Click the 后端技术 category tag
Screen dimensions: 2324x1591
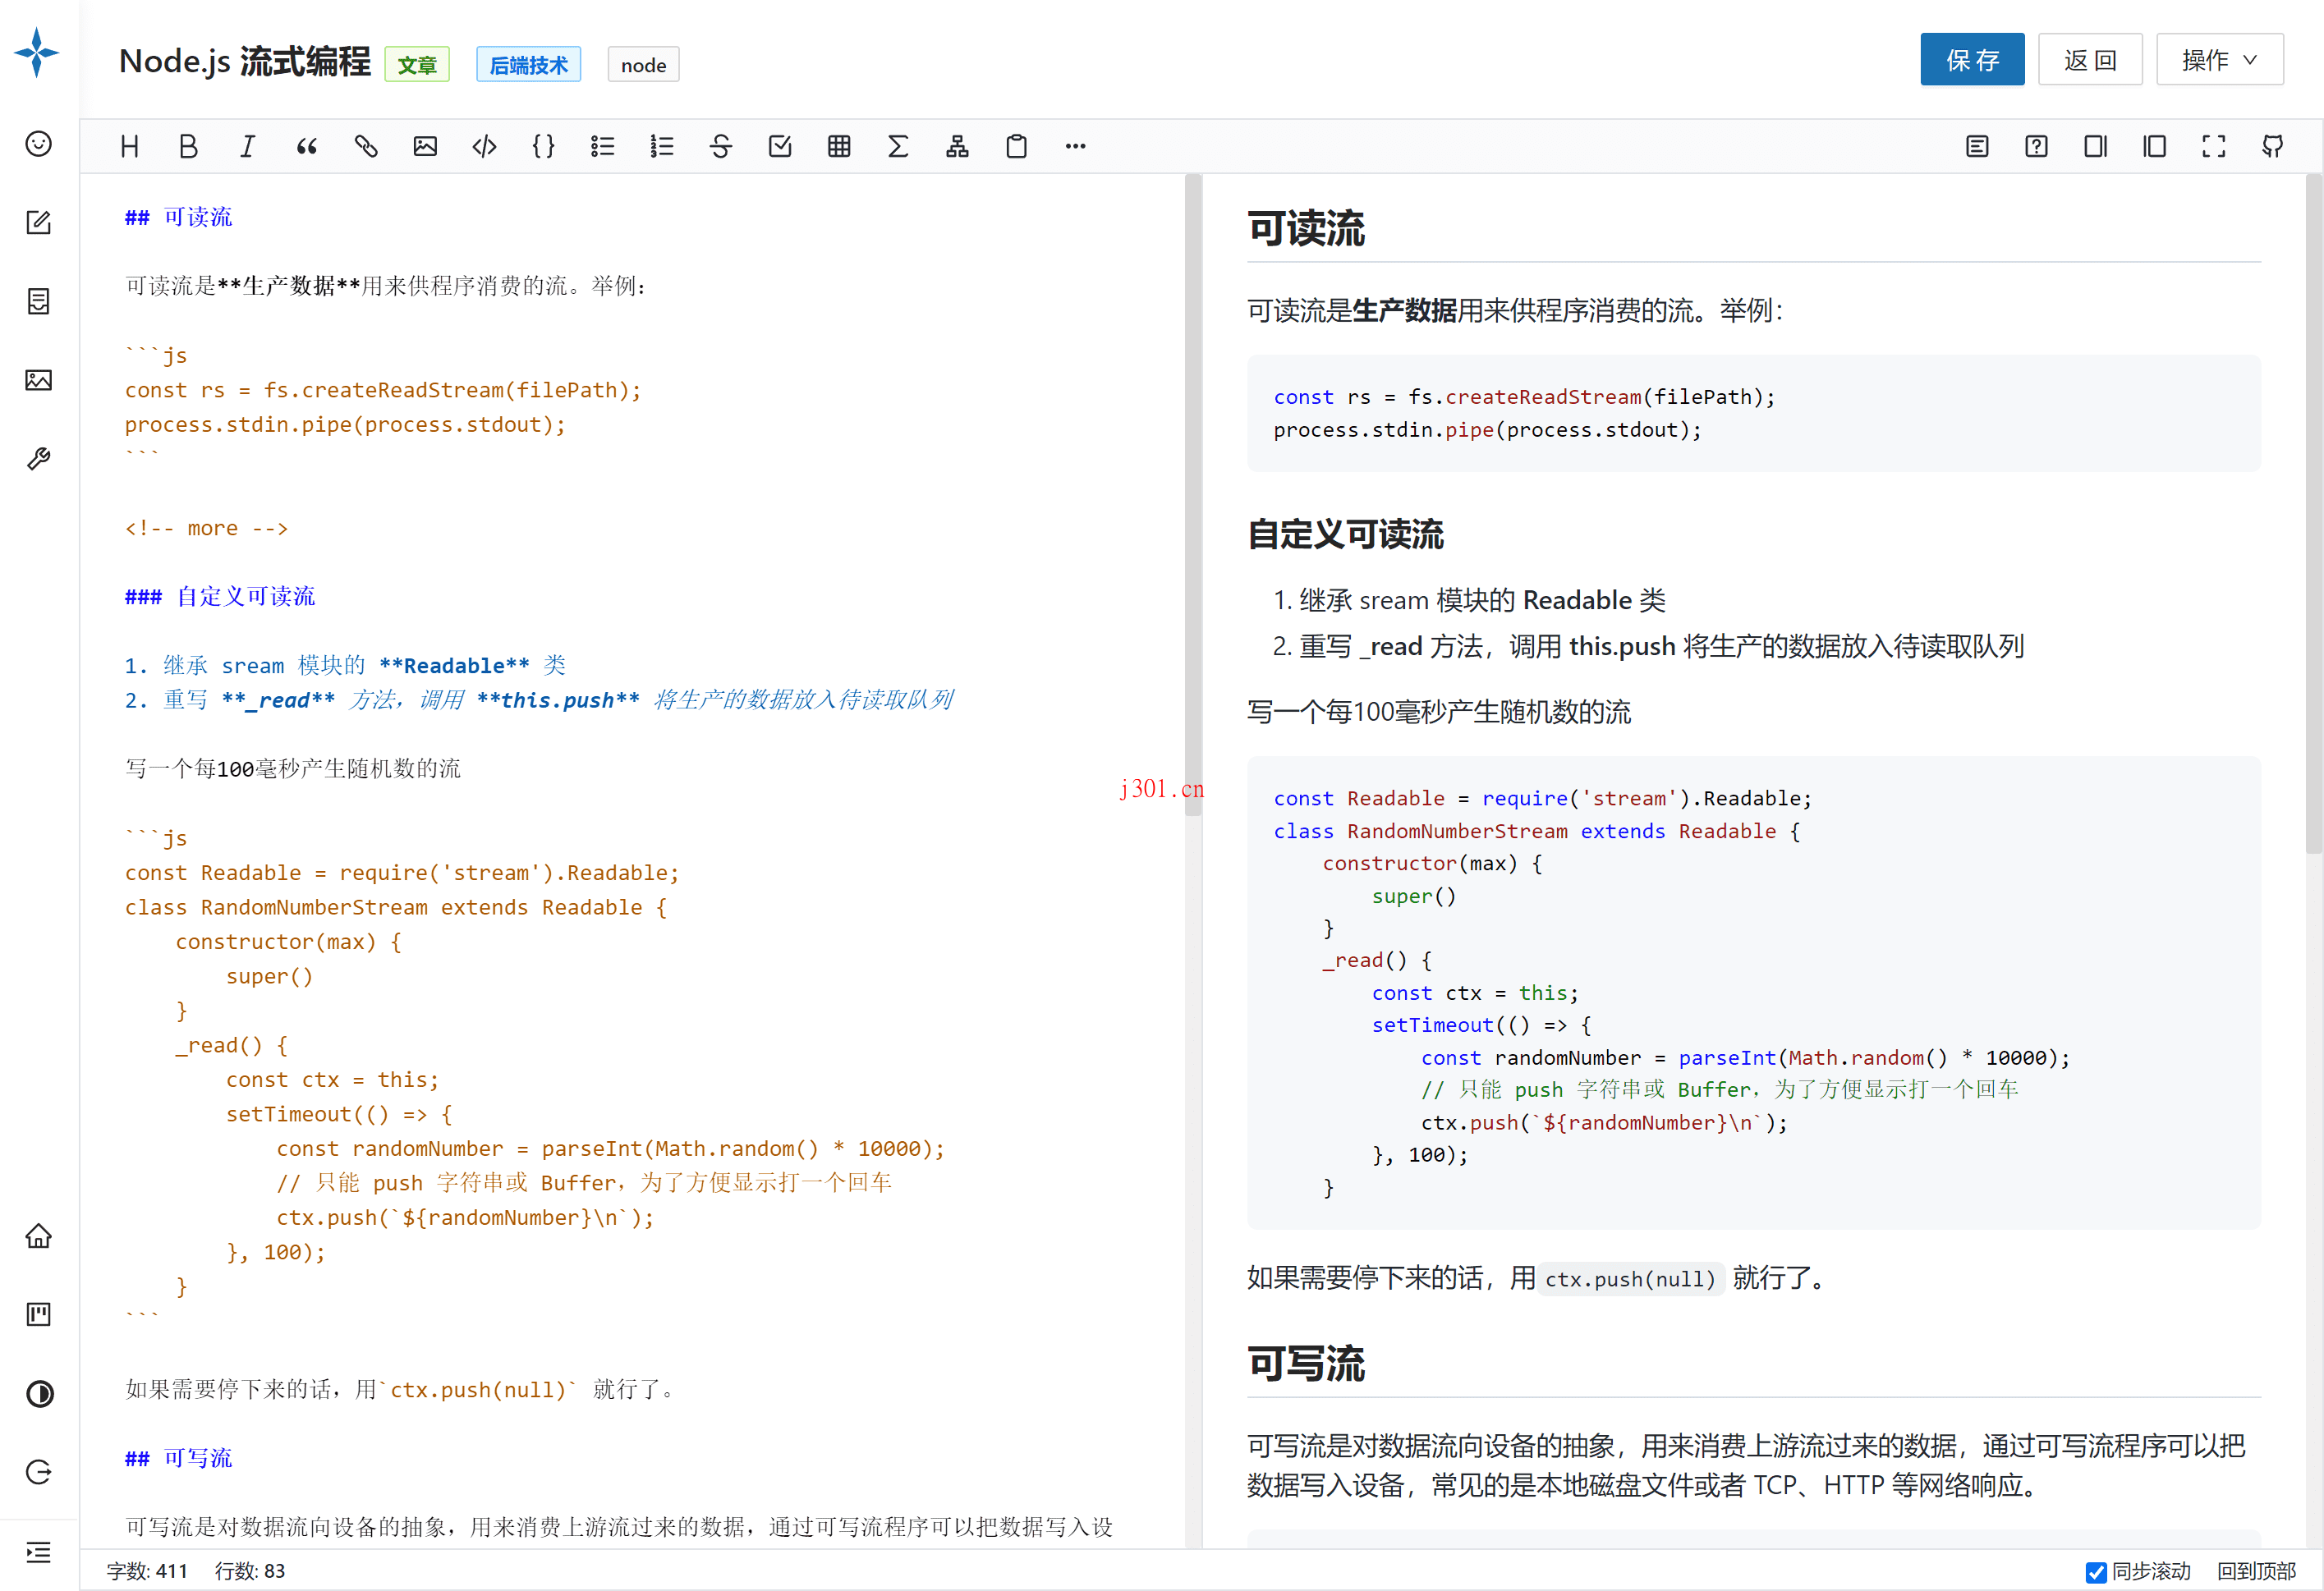528,65
